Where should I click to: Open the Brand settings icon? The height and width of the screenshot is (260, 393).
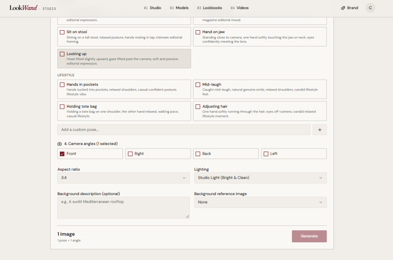click(x=343, y=8)
